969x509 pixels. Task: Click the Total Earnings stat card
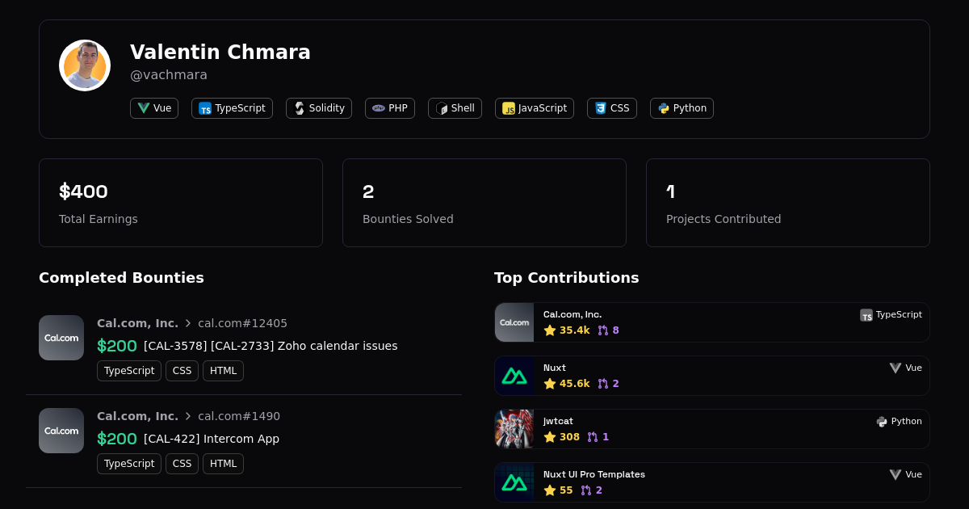pyautogui.click(x=181, y=203)
